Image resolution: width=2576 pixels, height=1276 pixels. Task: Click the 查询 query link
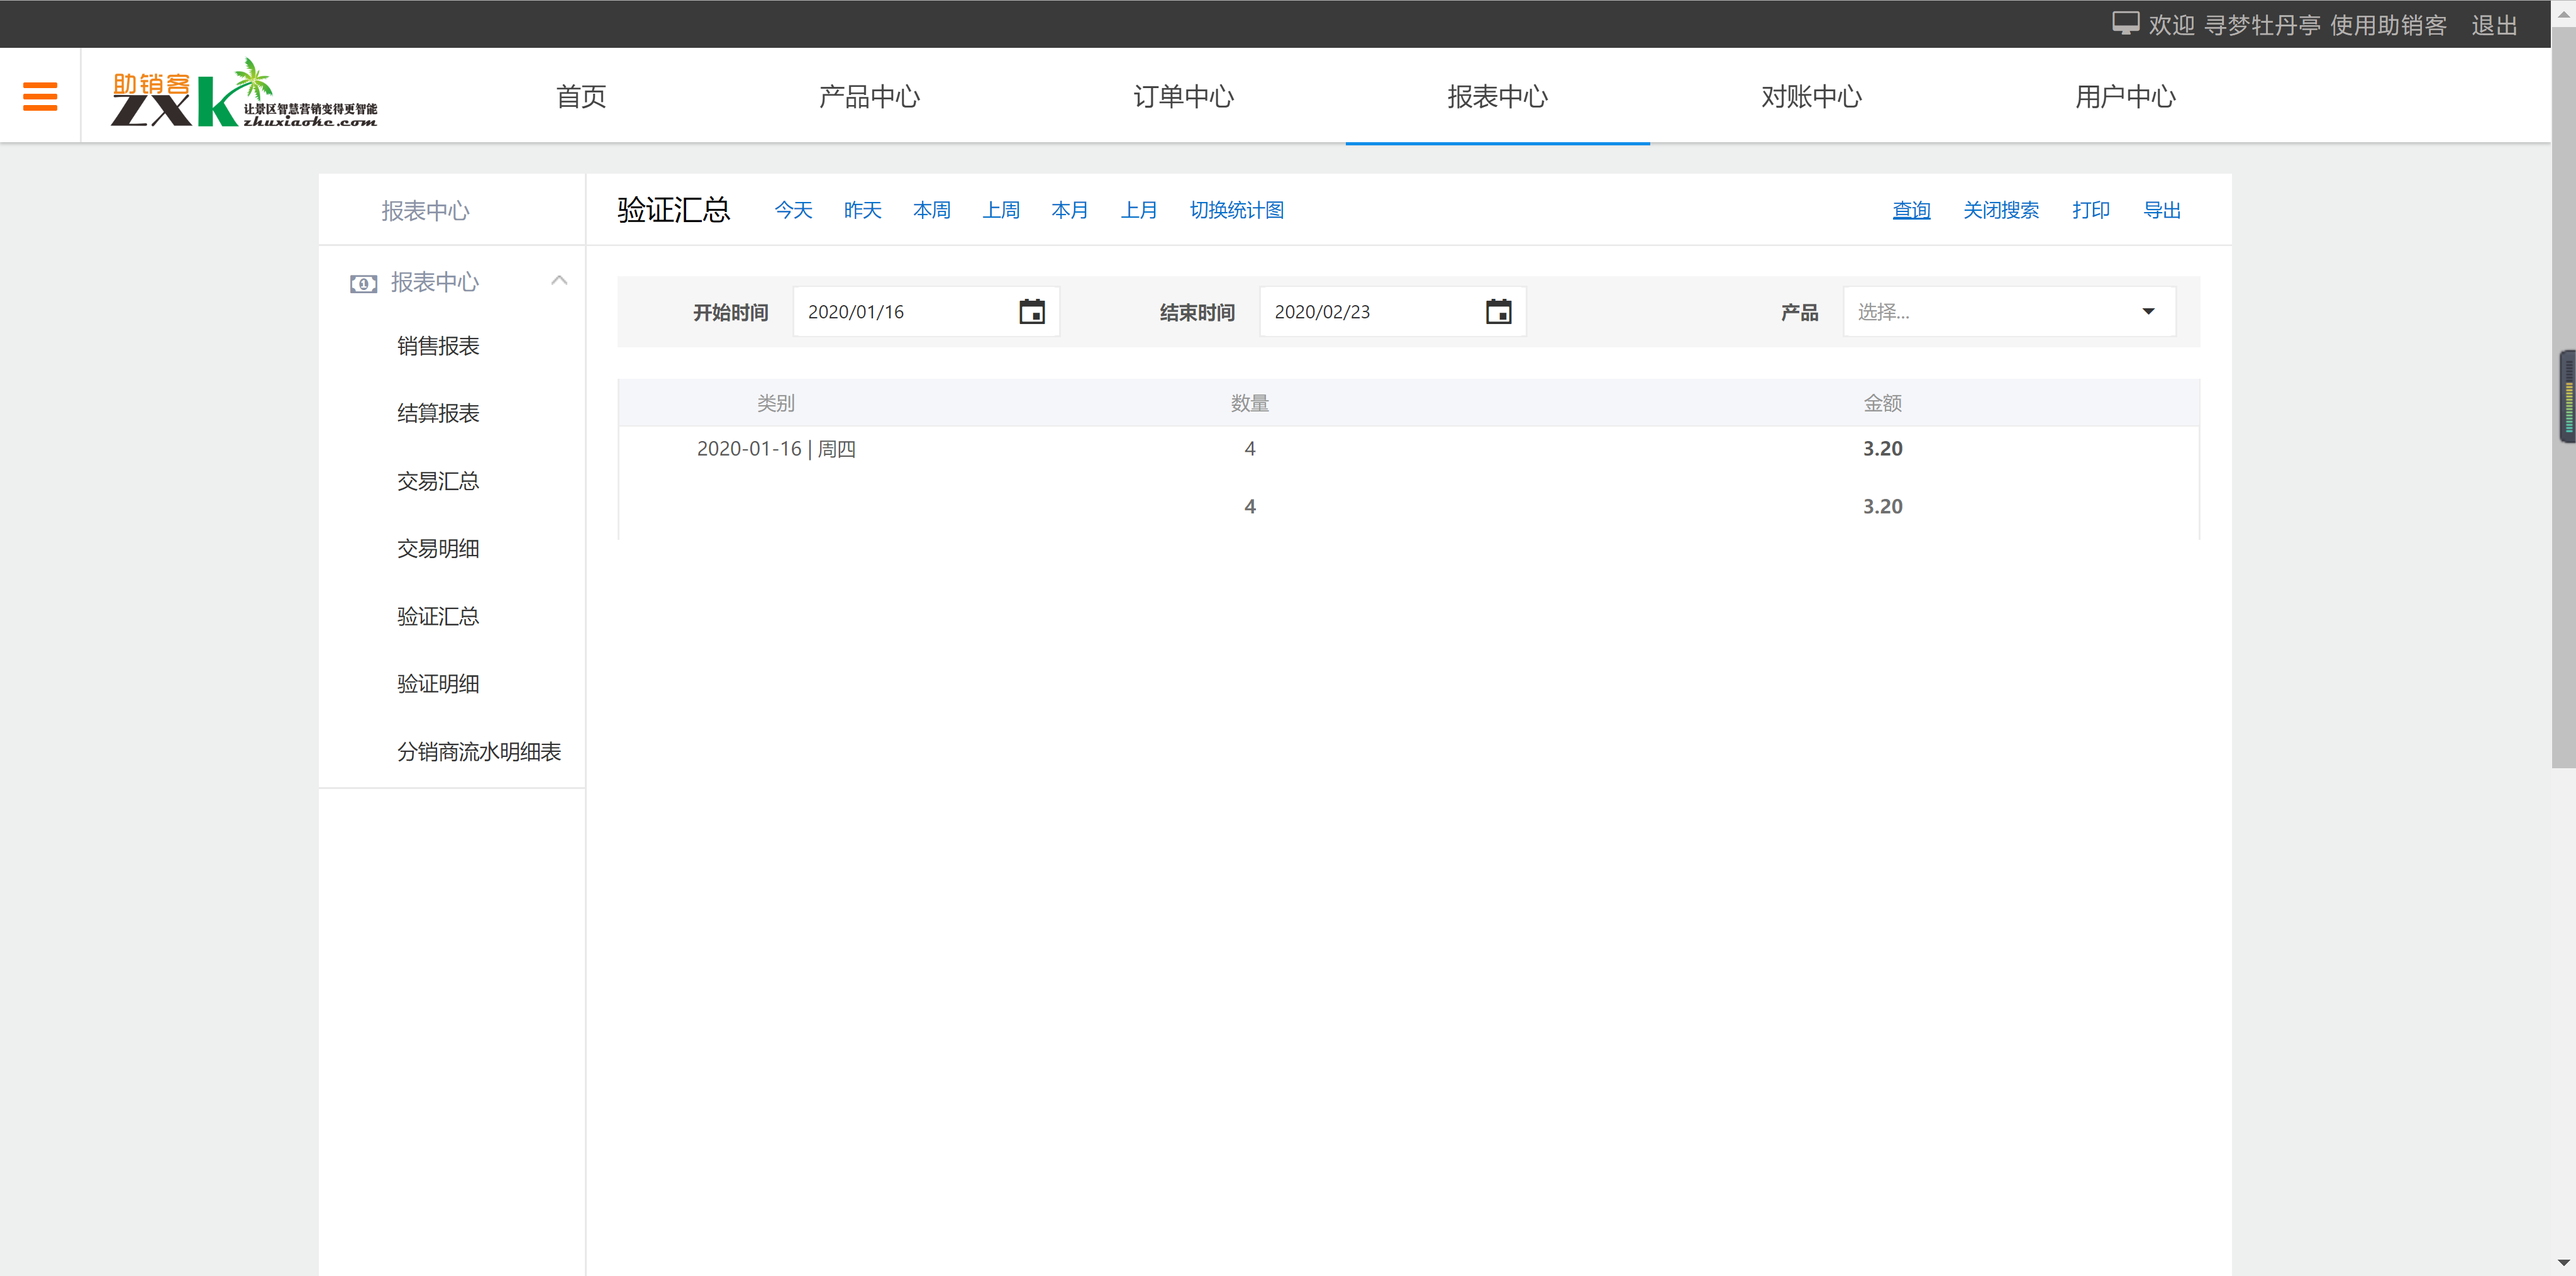1911,210
